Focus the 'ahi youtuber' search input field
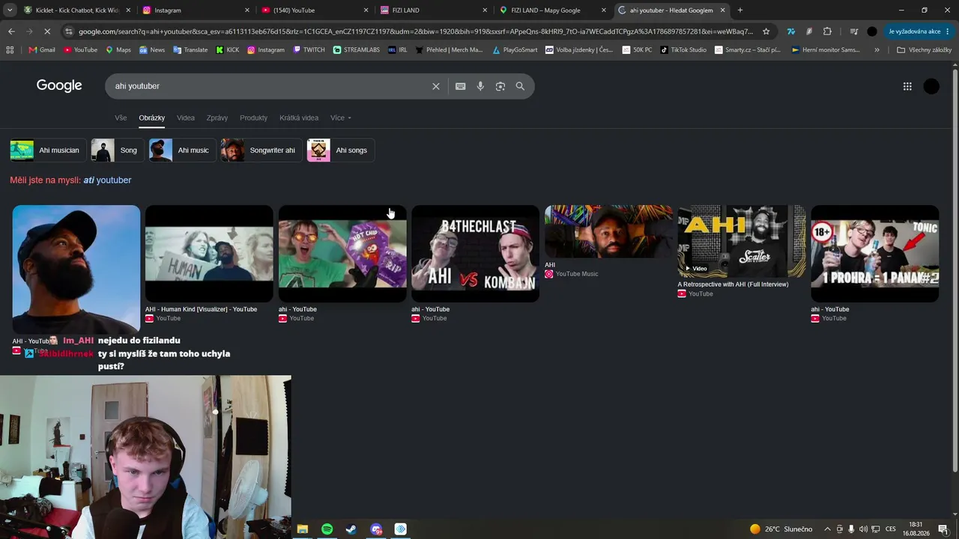The image size is (959, 539). point(270,86)
